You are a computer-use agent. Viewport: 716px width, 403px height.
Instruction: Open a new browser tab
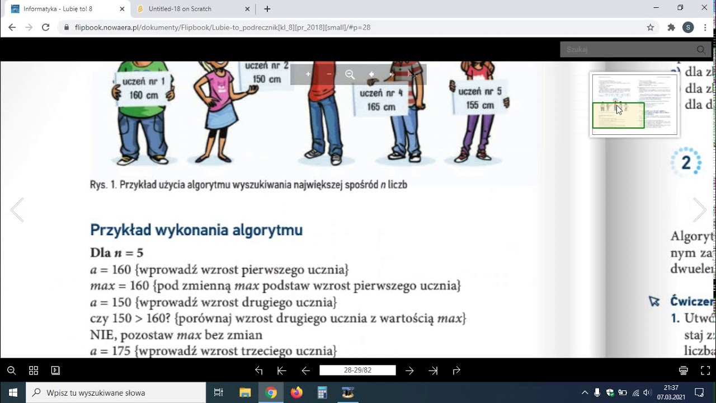pyautogui.click(x=267, y=9)
